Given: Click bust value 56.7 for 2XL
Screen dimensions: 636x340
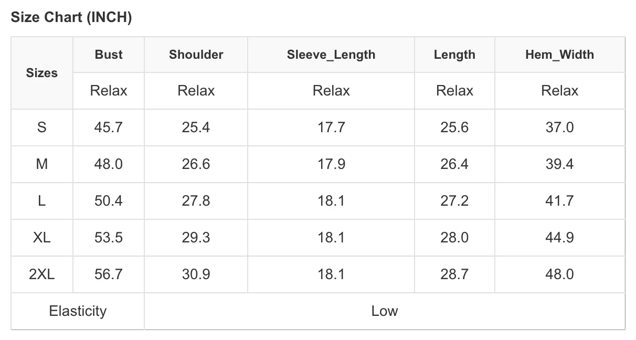Looking at the screenshot, I should (x=109, y=274).
